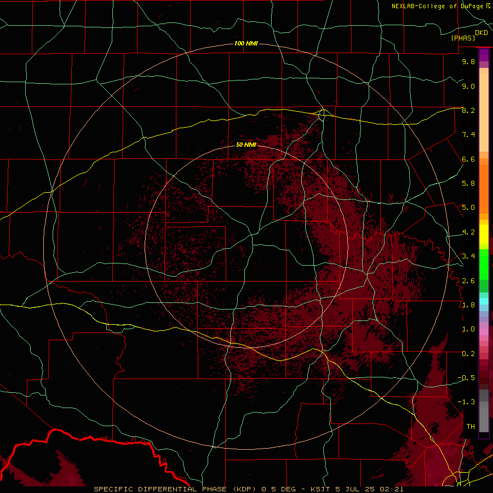
Task: Click the 5.8 value on the color scale
Action: 468,184
